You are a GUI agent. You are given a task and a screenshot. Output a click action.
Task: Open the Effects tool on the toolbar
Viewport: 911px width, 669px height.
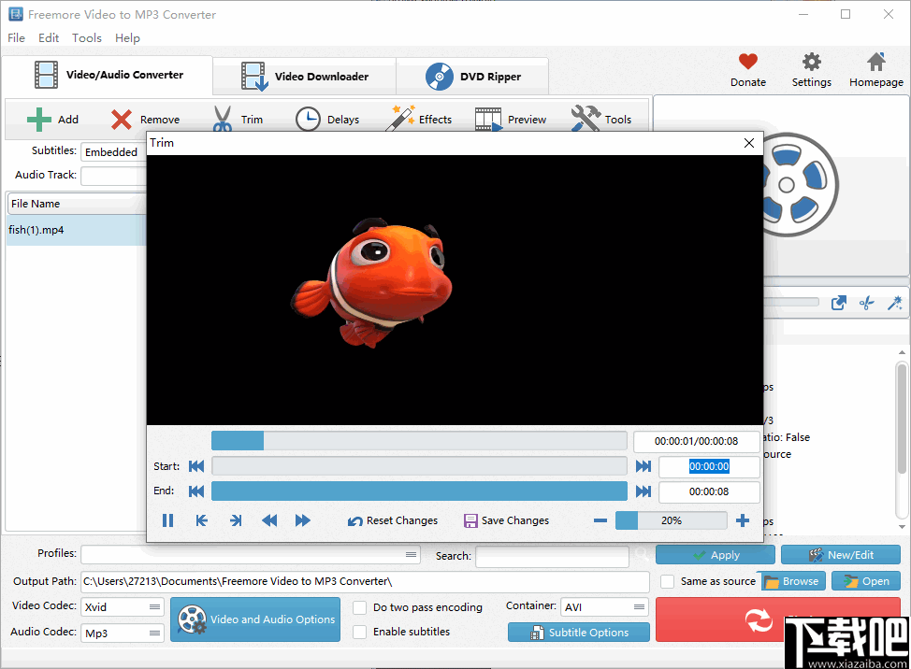point(421,119)
